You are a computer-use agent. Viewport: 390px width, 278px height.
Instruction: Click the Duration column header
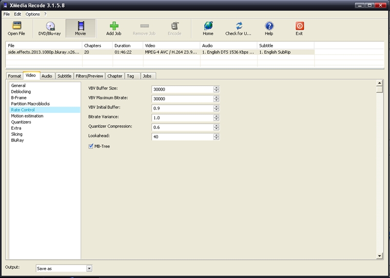(x=128, y=46)
